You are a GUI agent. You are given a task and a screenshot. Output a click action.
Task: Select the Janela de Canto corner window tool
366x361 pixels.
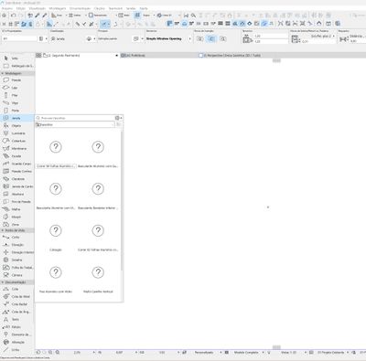tap(16, 186)
